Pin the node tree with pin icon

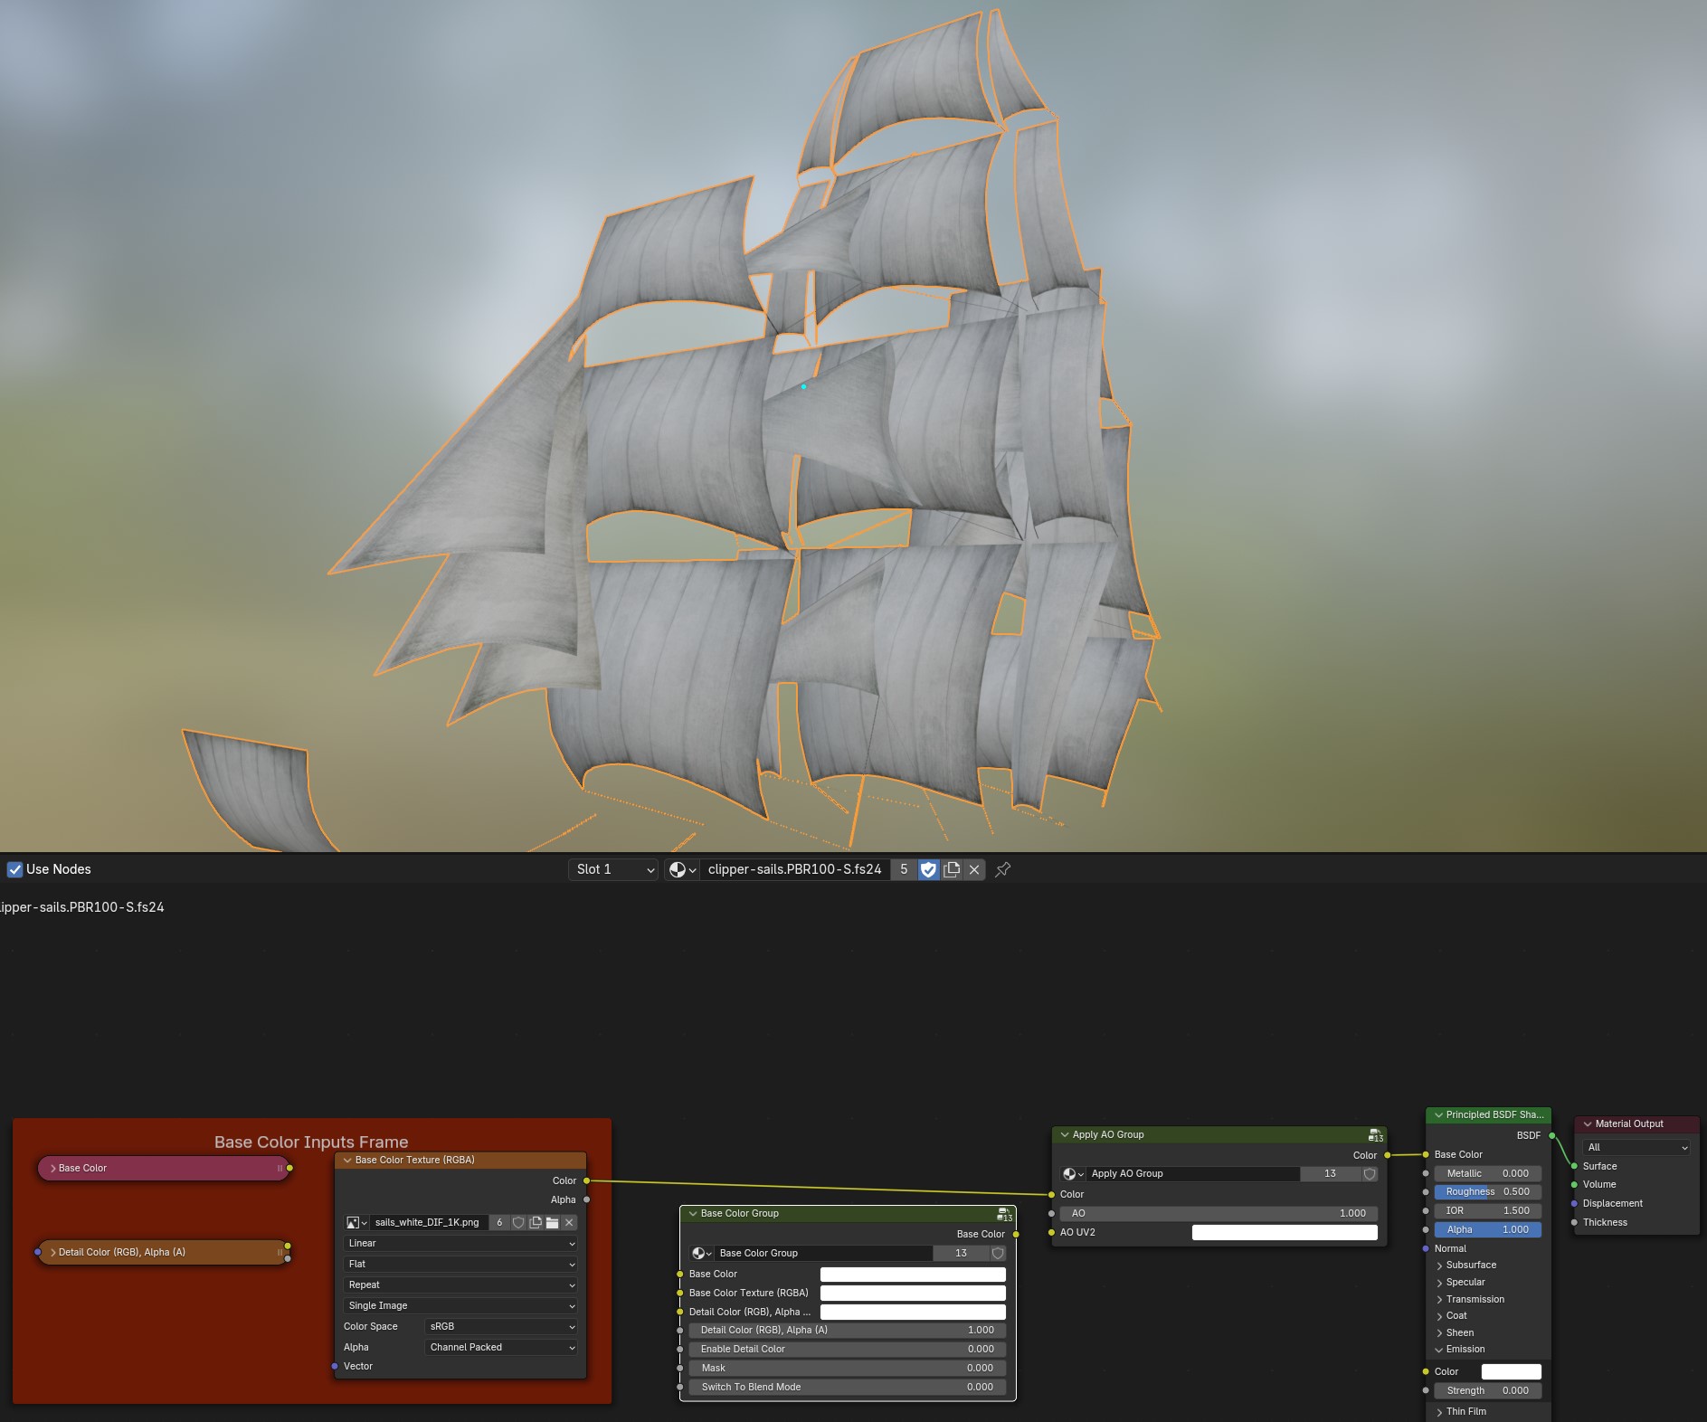1003,869
